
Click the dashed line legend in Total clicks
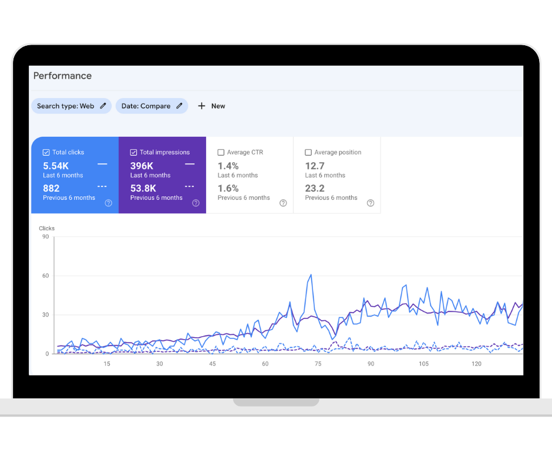tap(102, 186)
